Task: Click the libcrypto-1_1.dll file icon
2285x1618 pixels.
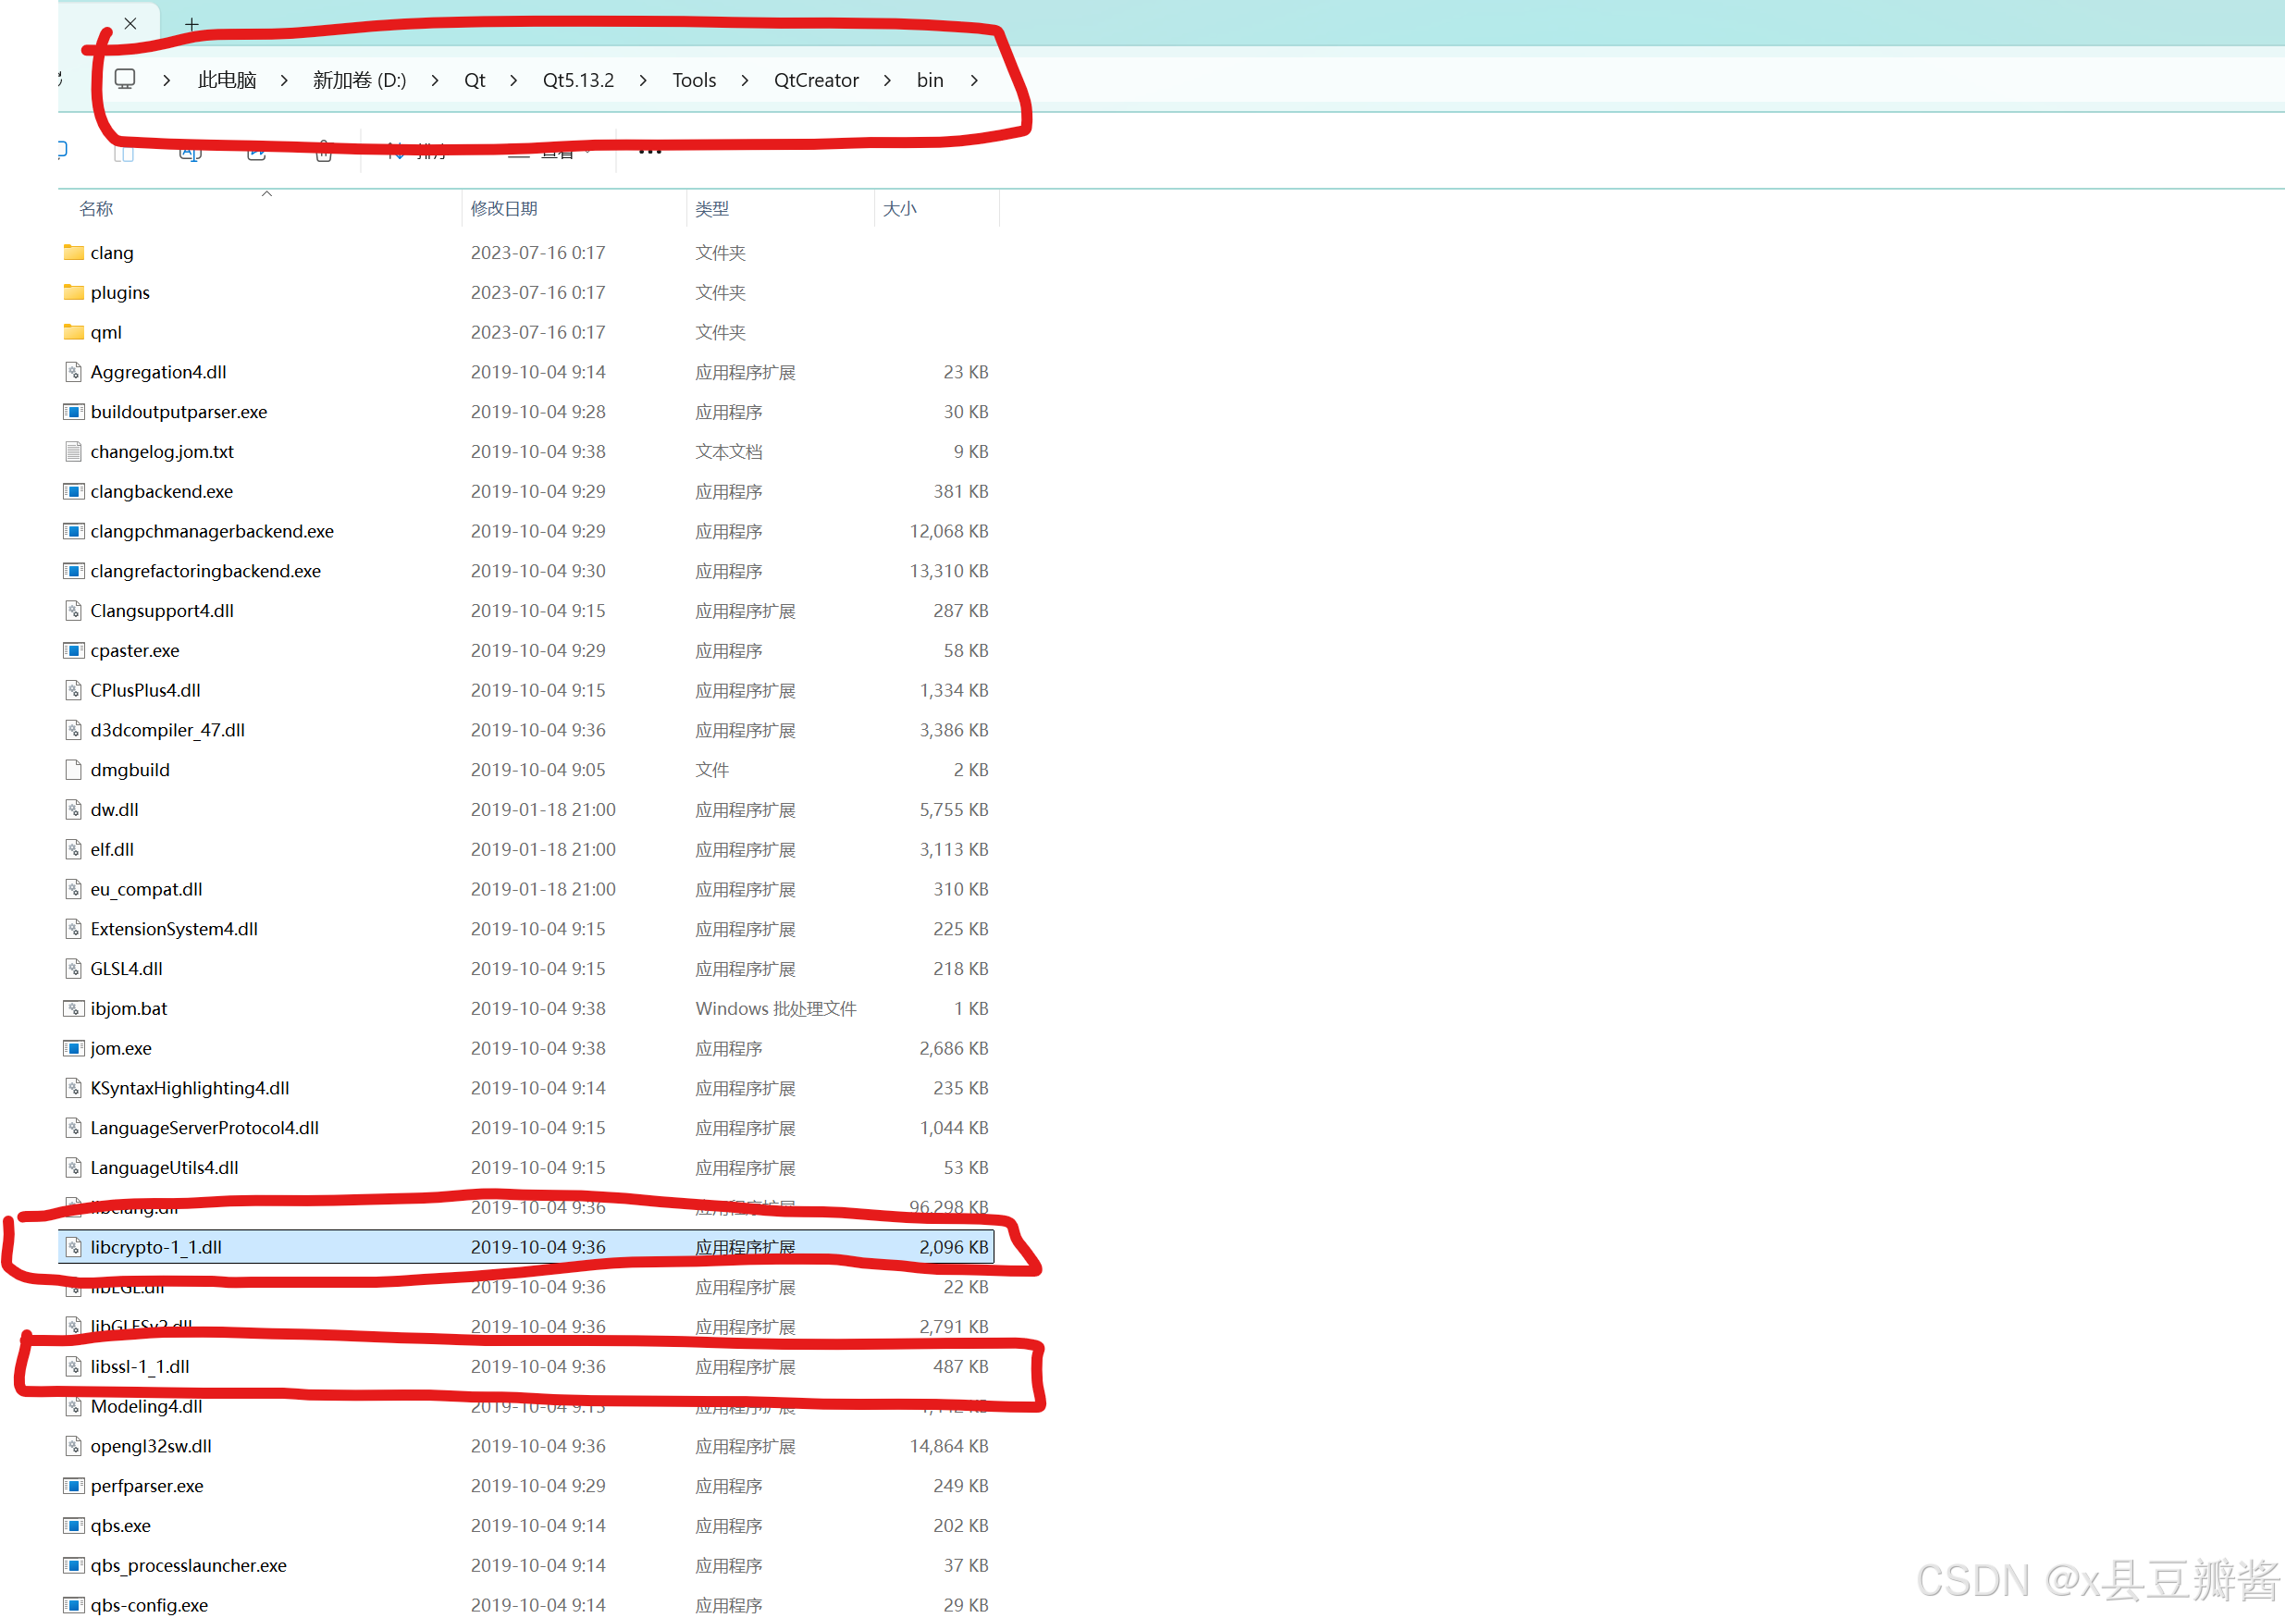Action: [74, 1247]
